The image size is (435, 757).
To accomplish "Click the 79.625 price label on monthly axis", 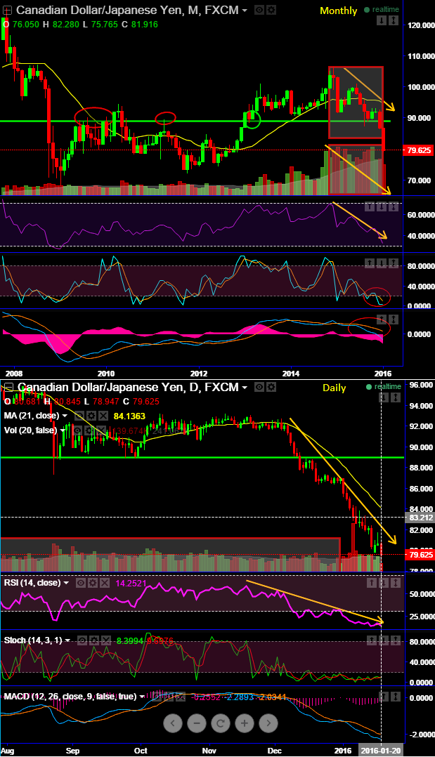I will click(x=419, y=150).
